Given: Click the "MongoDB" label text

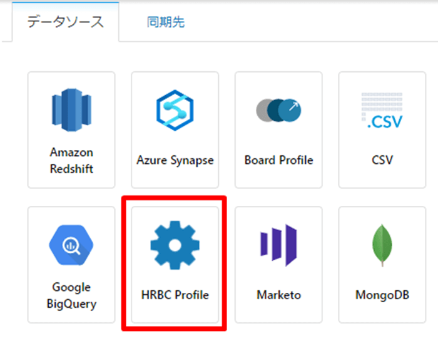Looking at the screenshot, I should pos(382,295).
